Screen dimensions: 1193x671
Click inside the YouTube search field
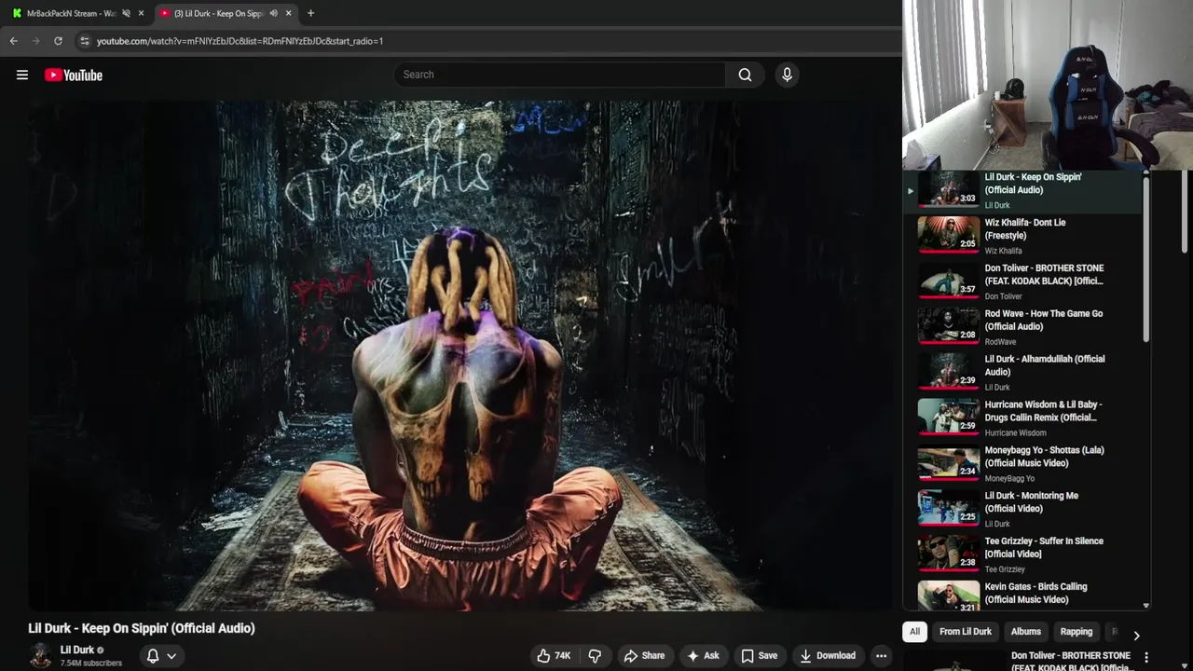[559, 75]
